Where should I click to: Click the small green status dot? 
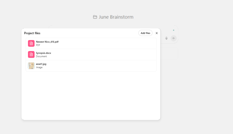174,30
